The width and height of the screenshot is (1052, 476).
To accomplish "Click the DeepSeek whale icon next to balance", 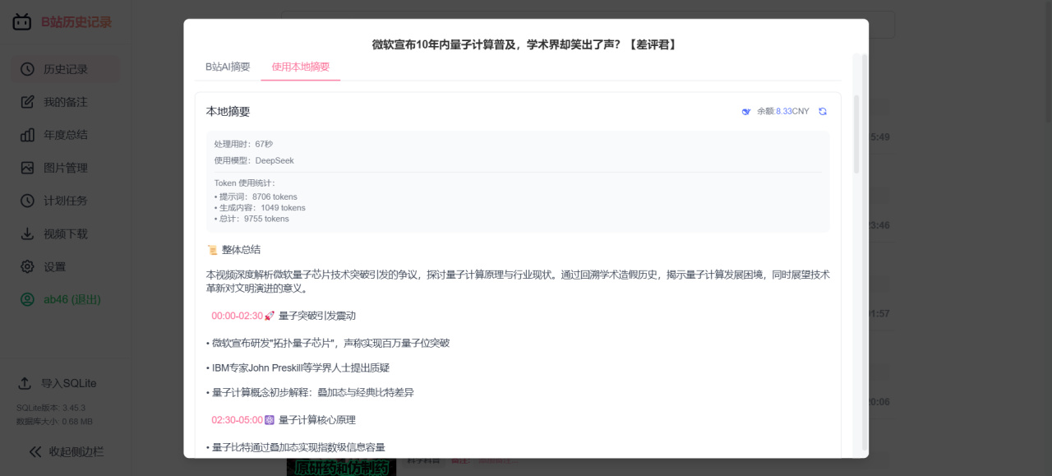I will [746, 112].
